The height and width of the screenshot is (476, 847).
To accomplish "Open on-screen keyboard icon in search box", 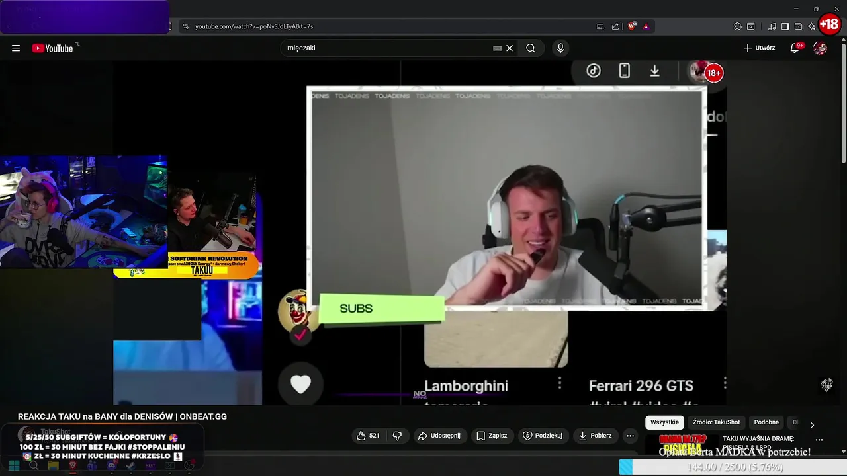I will (x=497, y=48).
